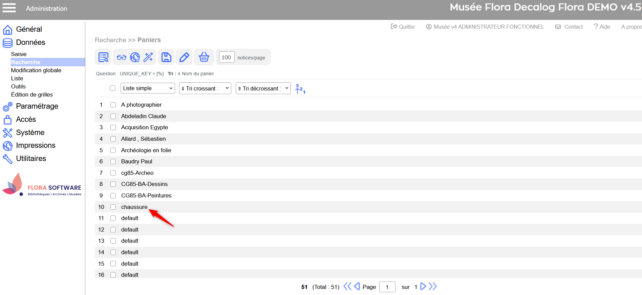Click the search list icon in toolbar
This screenshot has height=295, width=642.
[103, 57]
